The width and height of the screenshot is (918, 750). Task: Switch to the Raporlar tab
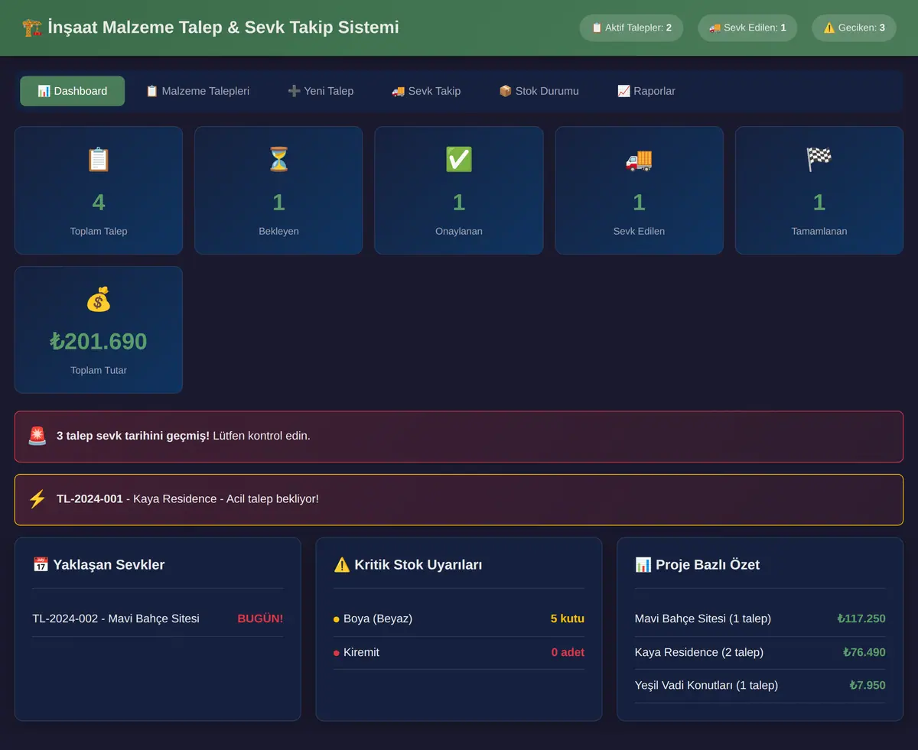pyautogui.click(x=646, y=91)
